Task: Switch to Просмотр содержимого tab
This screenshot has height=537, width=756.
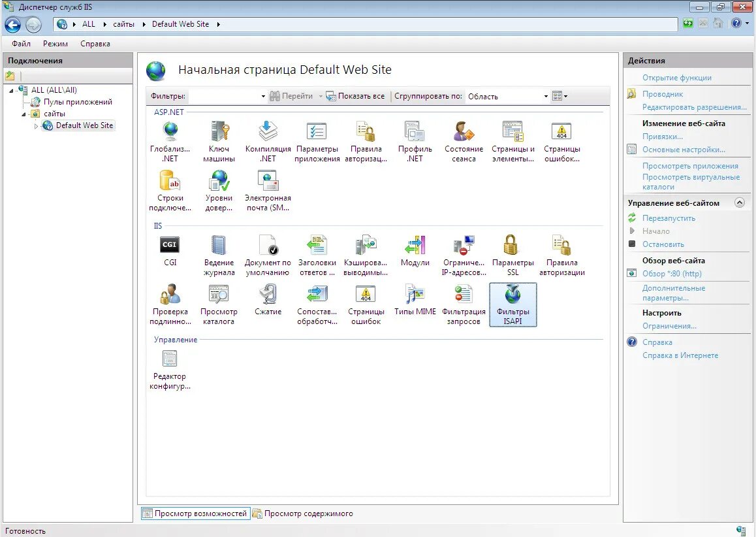Action: tap(304, 513)
